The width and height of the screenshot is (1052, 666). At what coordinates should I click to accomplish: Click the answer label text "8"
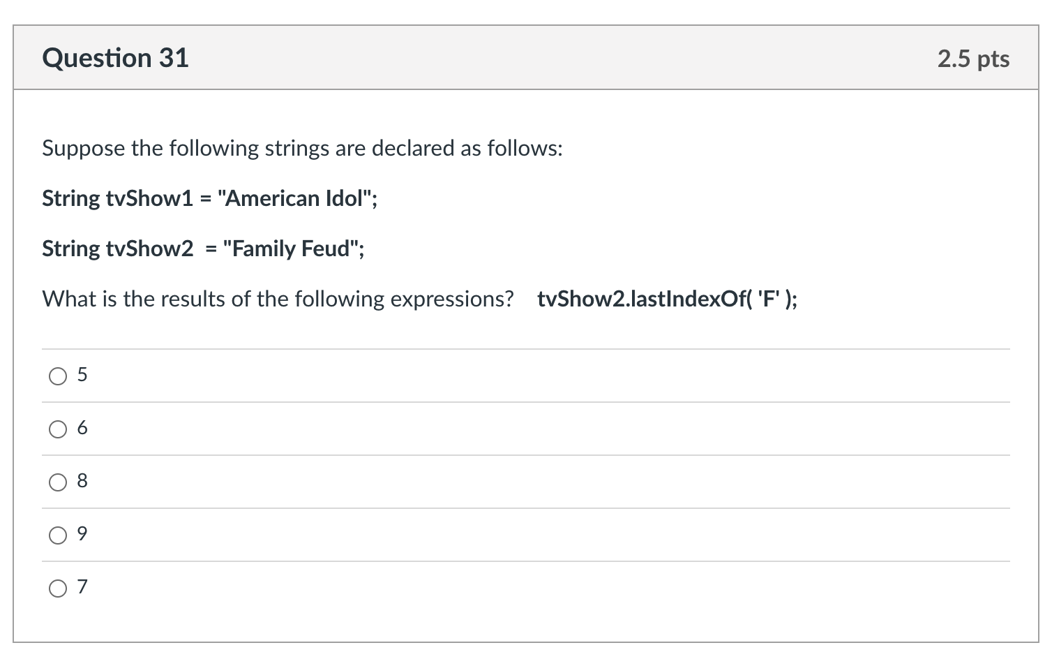(x=82, y=482)
